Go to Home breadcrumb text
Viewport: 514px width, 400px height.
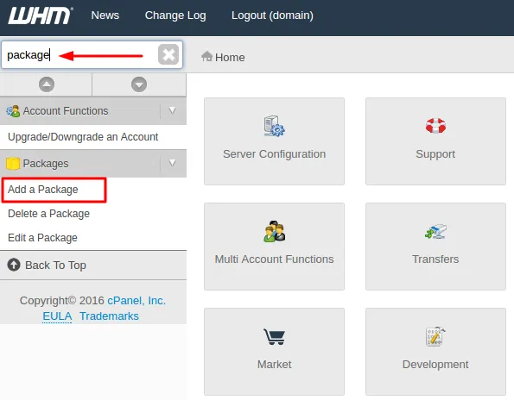tap(230, 58)
